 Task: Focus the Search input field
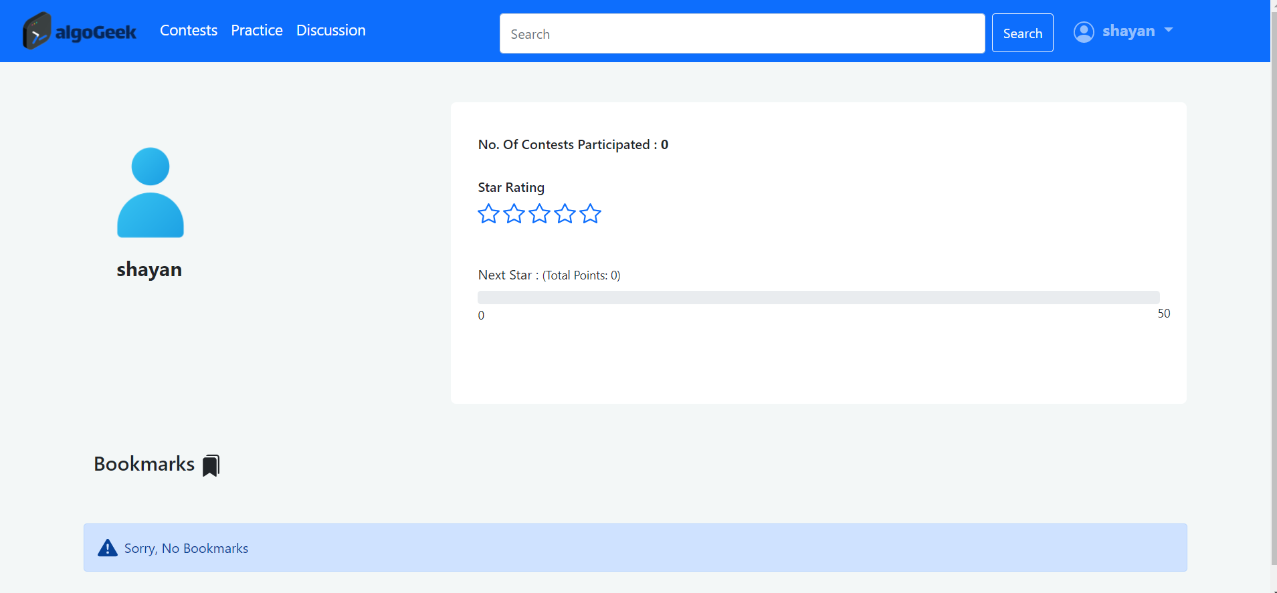point(742,33)
